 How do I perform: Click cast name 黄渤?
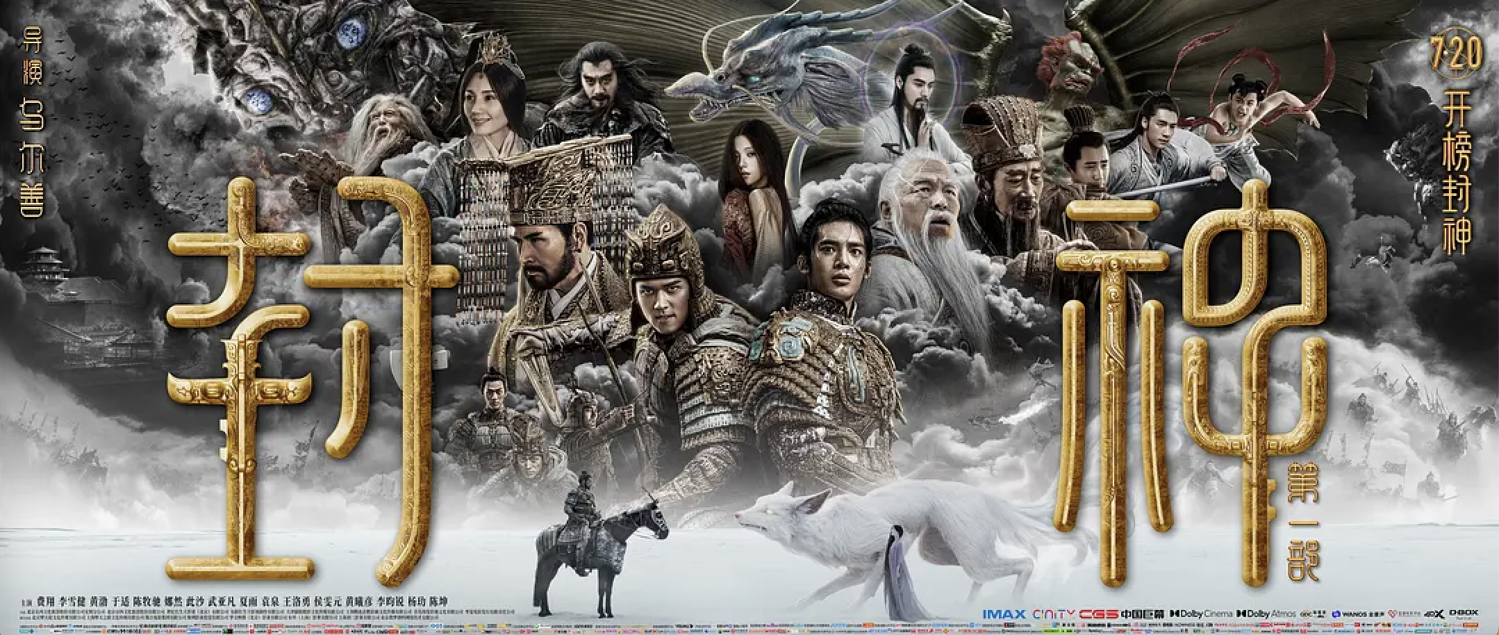(x=99, y=602)
